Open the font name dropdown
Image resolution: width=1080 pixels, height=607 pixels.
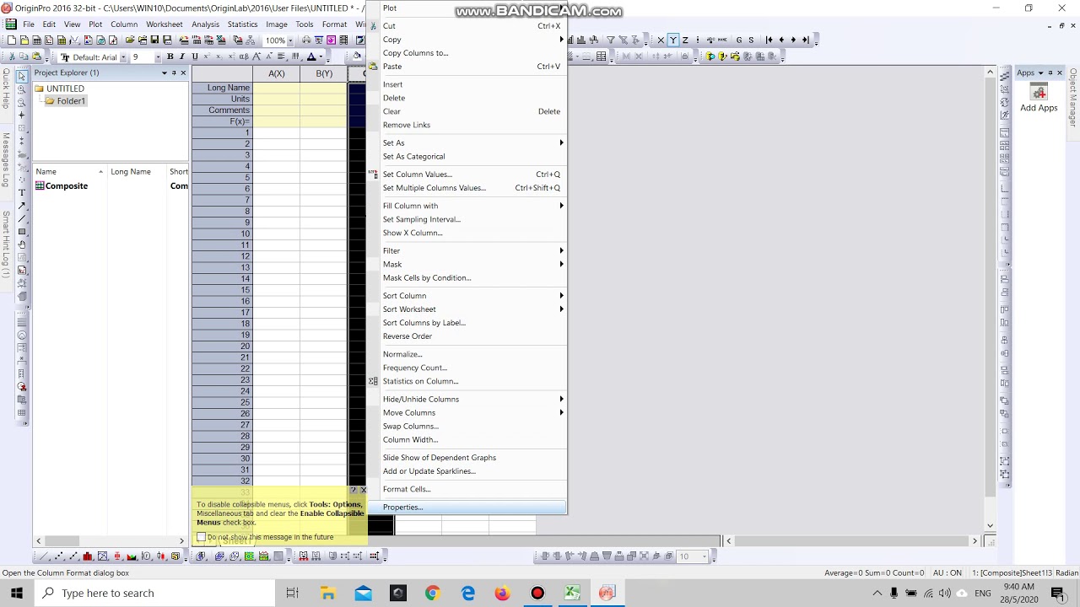[123, 57]
